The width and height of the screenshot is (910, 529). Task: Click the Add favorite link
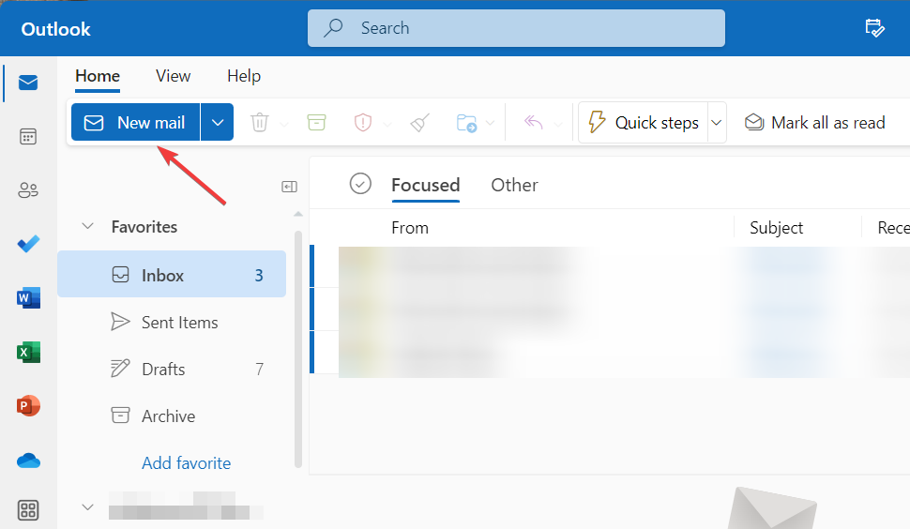click(x=187, y=463)
